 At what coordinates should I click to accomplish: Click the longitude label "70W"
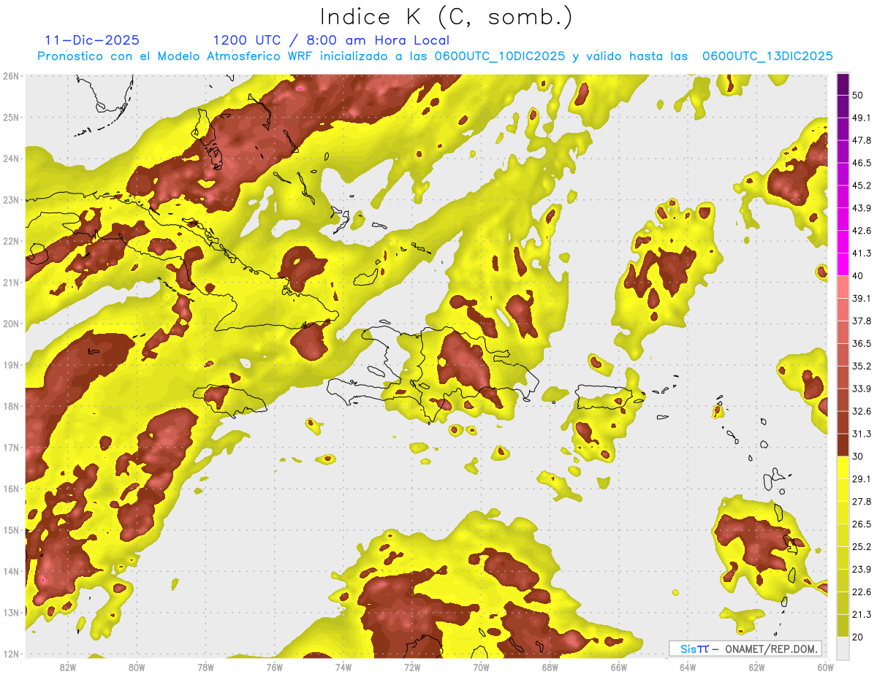click(x=481, y=668)
